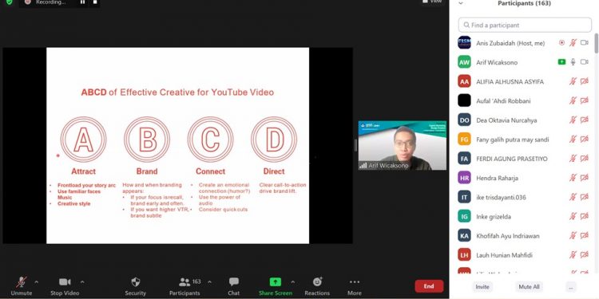Click video-off icon for ALIFIA ALHUSNA ASYIFA
This screenshot has width=599, height=299.
click(x=585, y=81)
